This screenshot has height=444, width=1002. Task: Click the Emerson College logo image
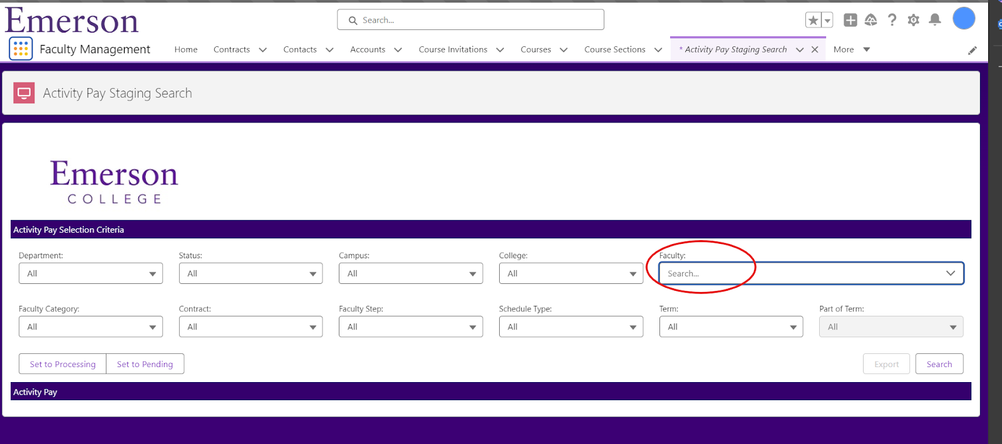tap(114, 181)
